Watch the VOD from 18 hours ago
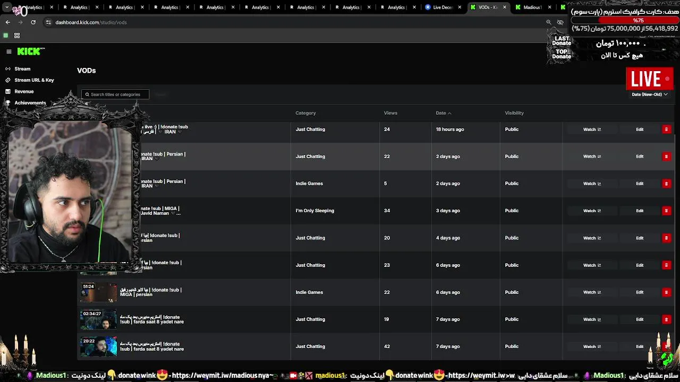The image size is (680, 382). tap(592, 129)
